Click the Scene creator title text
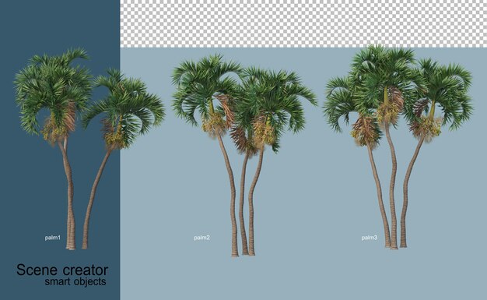Screen dimensions: 487x300 point(62,270)
